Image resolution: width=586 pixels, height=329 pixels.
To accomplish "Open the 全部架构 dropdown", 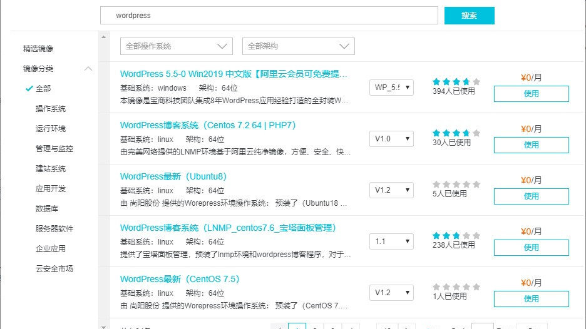I will 298,46.
